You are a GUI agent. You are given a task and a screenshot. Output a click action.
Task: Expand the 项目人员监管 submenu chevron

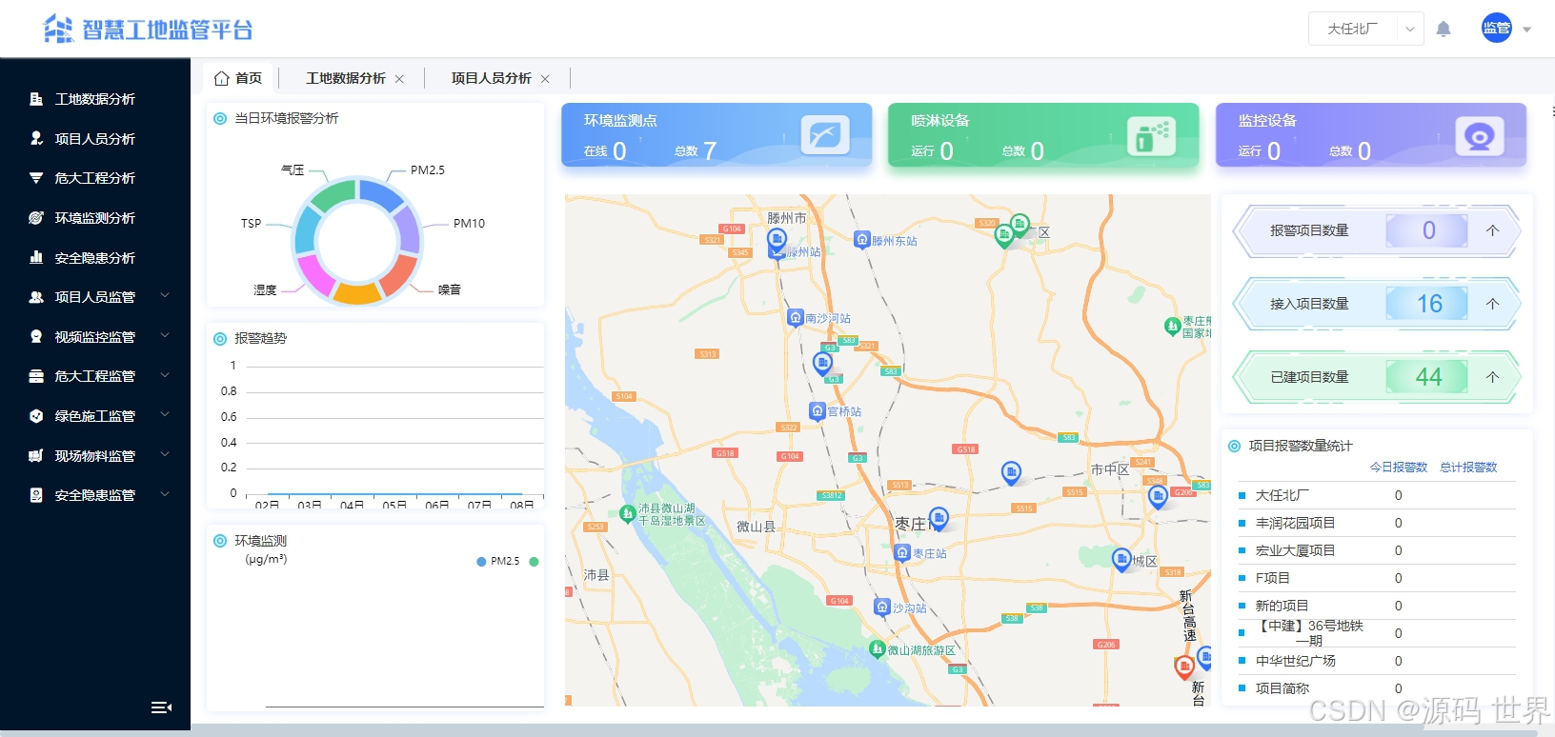coord(165,296)
